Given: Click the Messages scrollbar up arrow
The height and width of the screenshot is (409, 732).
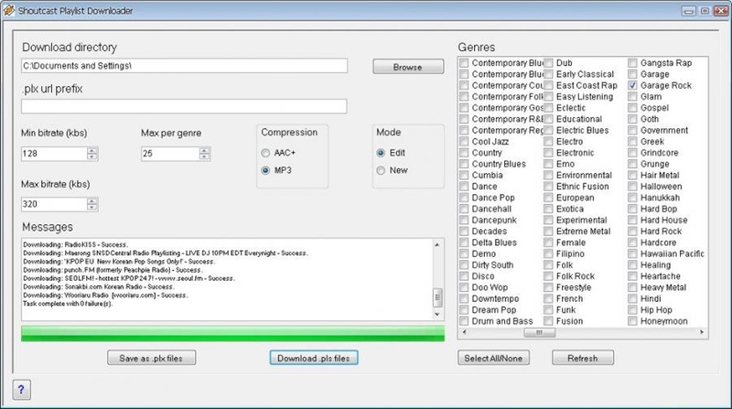Looking at the screenshot, I should tap(437, 244).
